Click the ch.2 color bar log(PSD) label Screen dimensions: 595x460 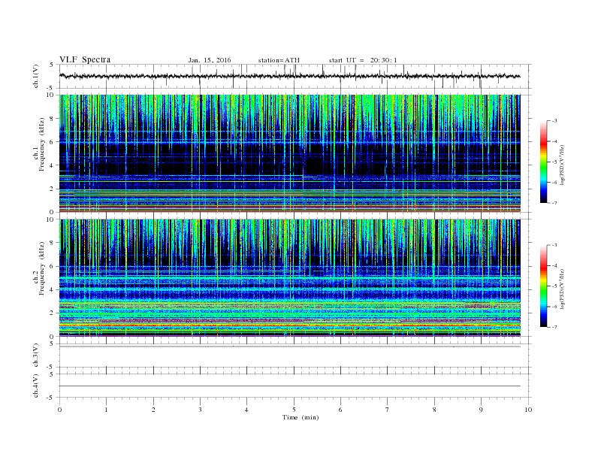pos(562,289)
